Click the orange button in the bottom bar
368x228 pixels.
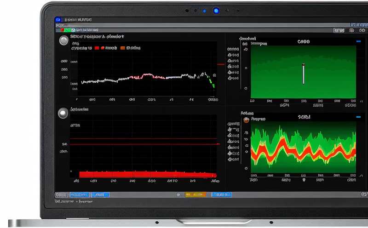195,195
